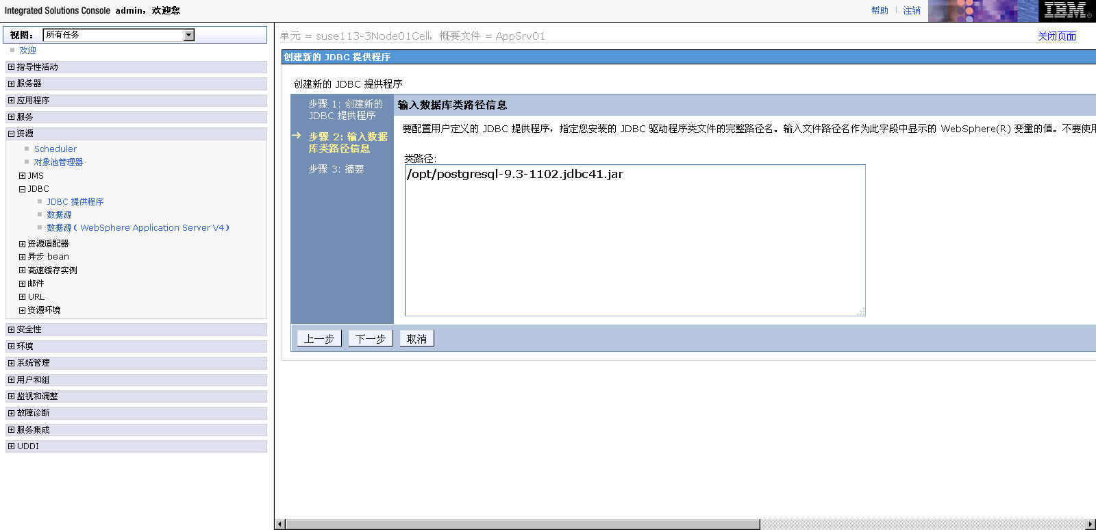Cancel the wizard with 取消
The image size is (1096, 530).
point(416,339)
